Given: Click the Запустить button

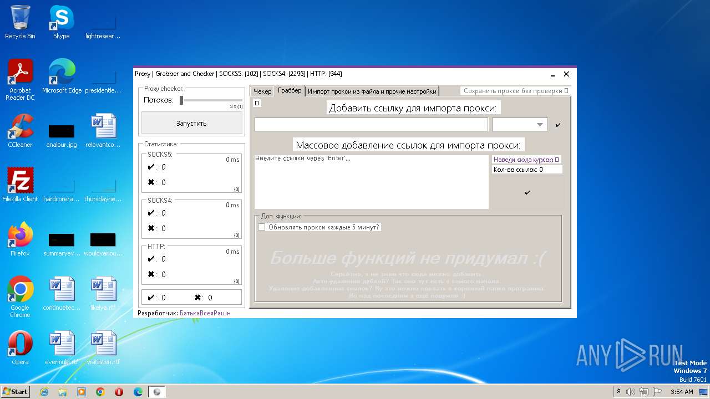Looking at the screenshot, I should click(191, 123).
